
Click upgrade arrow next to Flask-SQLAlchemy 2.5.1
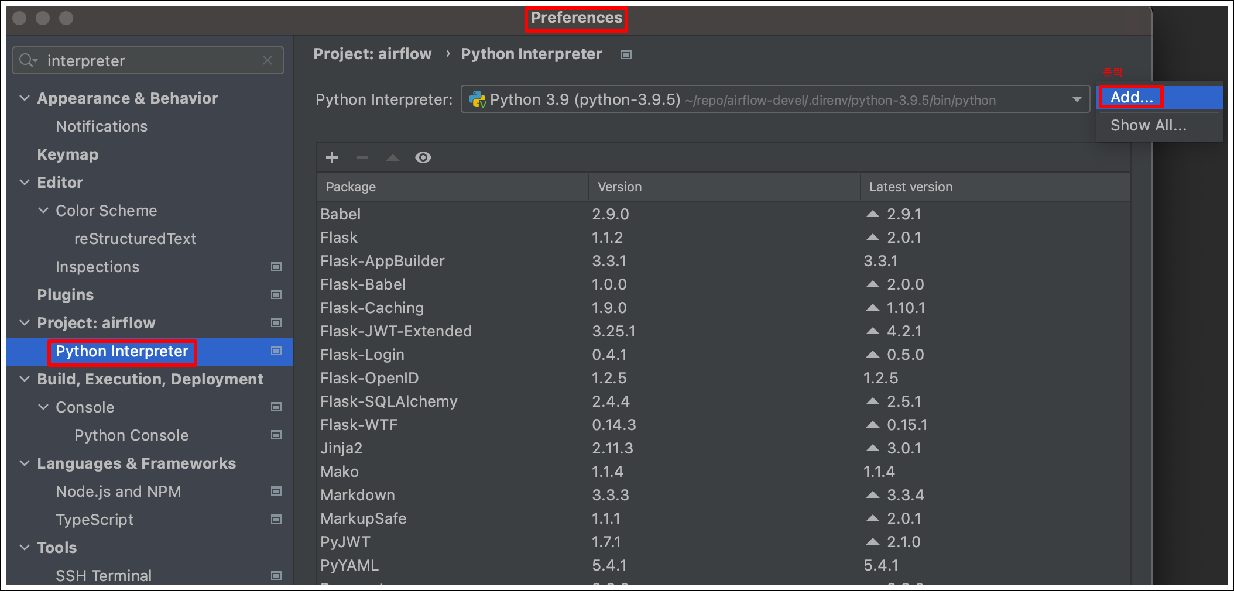point(872,401)
